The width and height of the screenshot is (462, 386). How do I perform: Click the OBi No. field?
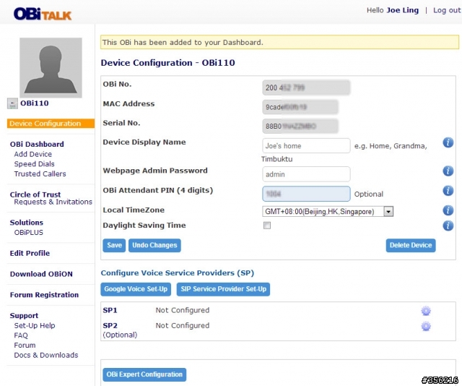306,87
